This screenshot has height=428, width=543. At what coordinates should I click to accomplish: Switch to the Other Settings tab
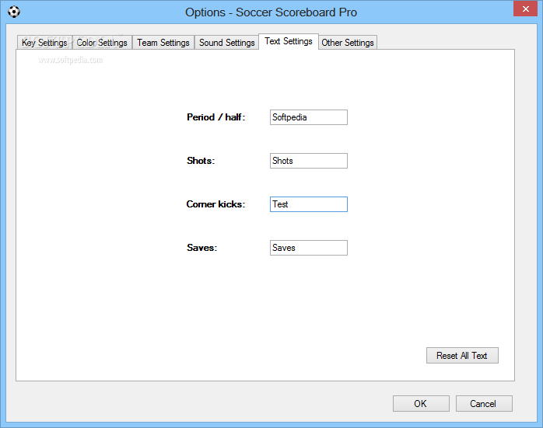click(x=348, y=43)
